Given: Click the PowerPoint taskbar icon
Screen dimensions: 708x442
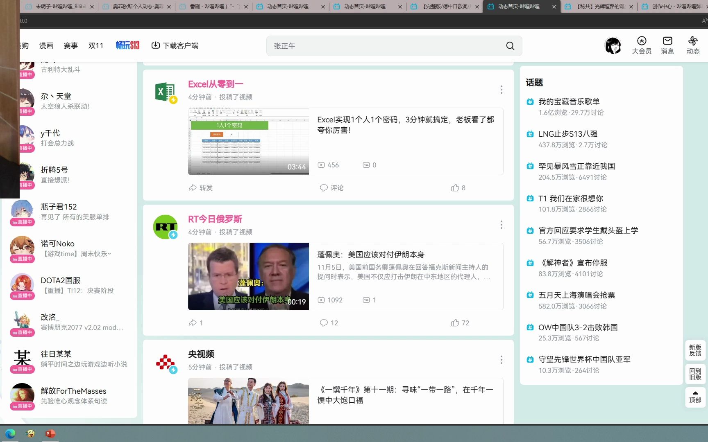Looking at the screenshot, I should pyautogui.click(x=50, y=433).
